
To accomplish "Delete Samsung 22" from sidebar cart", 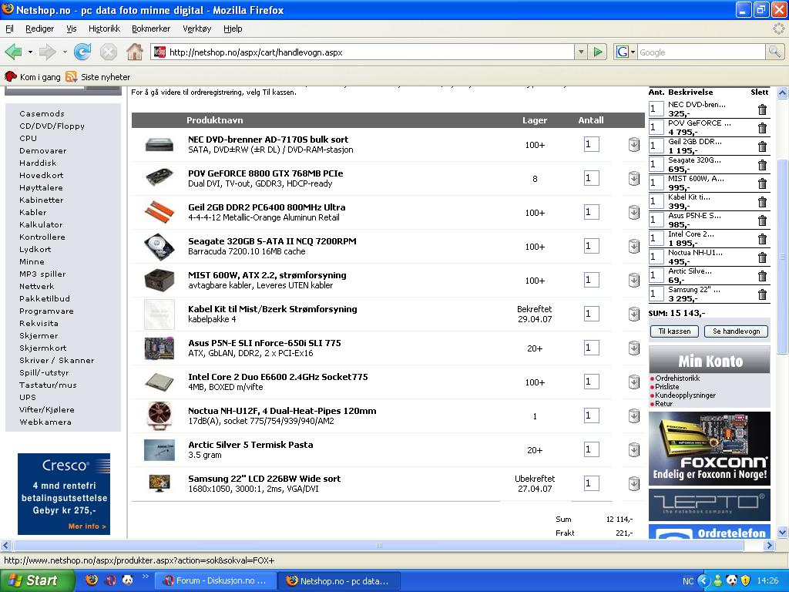I will coord(762,294).
